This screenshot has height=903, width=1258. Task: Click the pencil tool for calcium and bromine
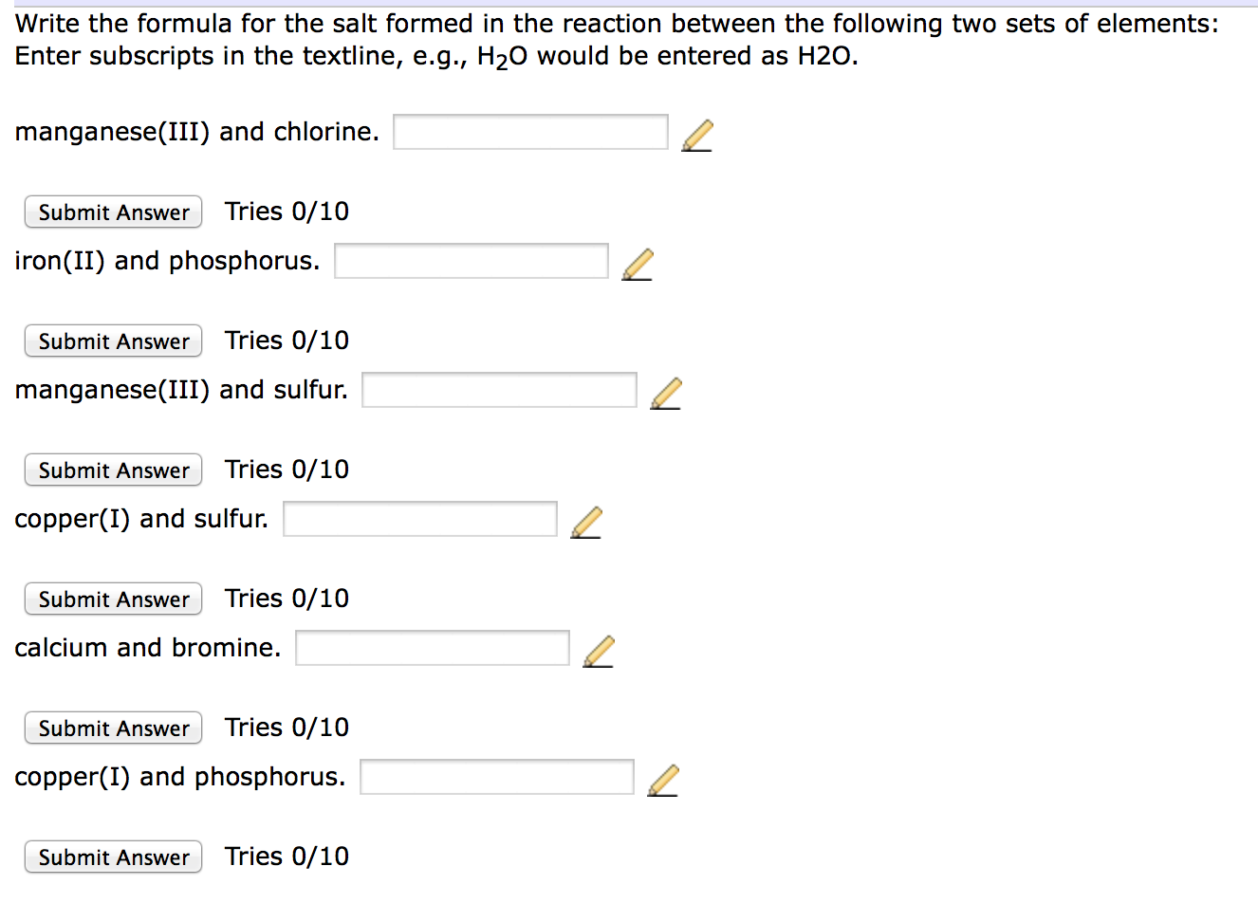point(599,650)
